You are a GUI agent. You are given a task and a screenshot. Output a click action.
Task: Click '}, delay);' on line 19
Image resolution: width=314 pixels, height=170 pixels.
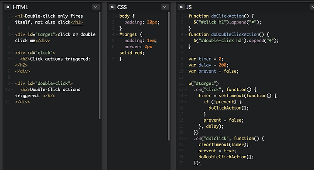211,126
